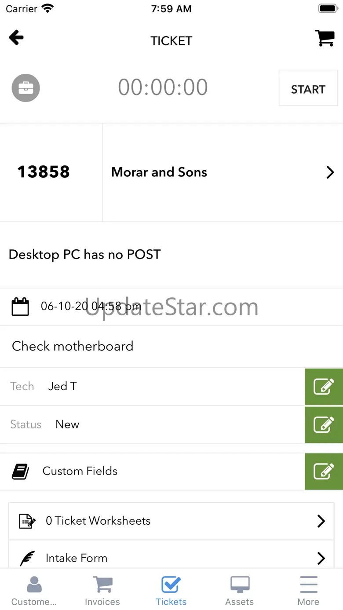Viewport: 343px width, 610px height.
Task: Expand the 0 Ticket Worksheets row
Action: (x=321, y=521)
